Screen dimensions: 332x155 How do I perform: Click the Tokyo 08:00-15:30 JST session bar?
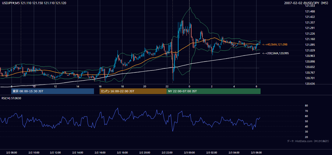coord(52,91)
